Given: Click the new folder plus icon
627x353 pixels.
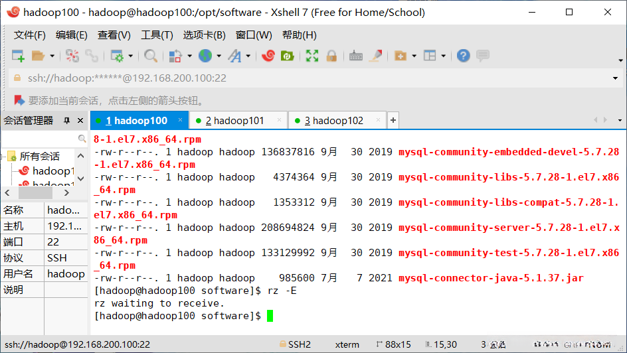Looking at the screenshot, I should 401,56.
